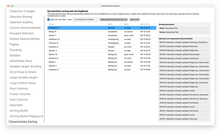Open Shared SelectionModel page
Screen dimensions: 221x134
click(25, 39)
